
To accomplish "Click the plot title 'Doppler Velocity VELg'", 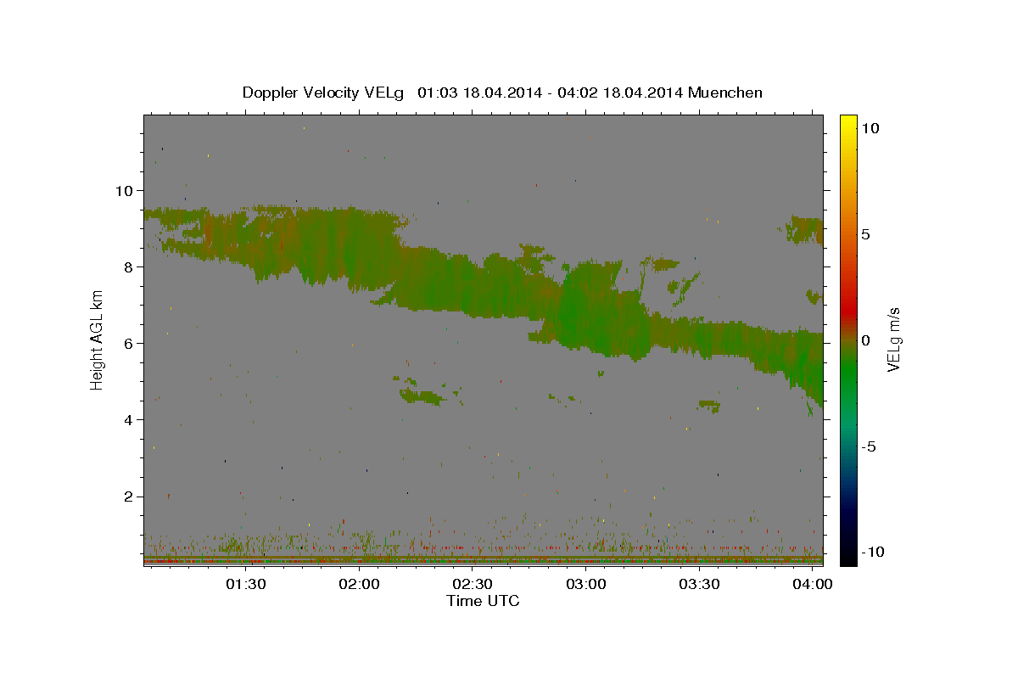I will pos(322,93).
